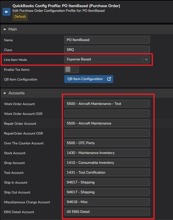Click the empty RepairOrder Account OSR field
Image resolution: width=173 pixels, height=220 pixels.
[107, 133]
